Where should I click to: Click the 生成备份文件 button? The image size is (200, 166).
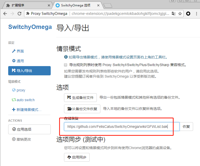click(x=80, y=98)
